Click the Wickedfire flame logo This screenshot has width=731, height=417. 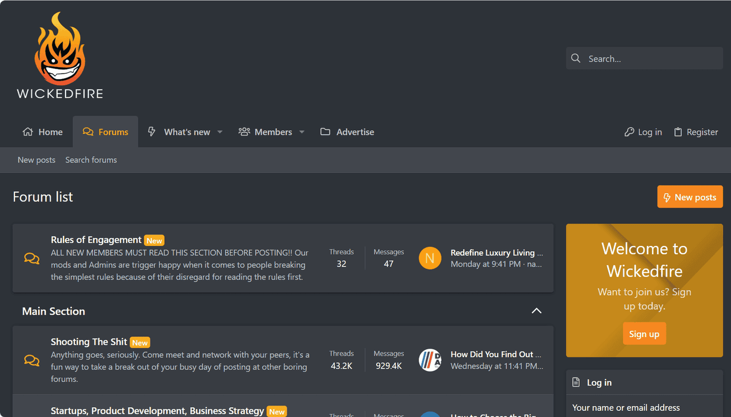click(x=60, y=55)
